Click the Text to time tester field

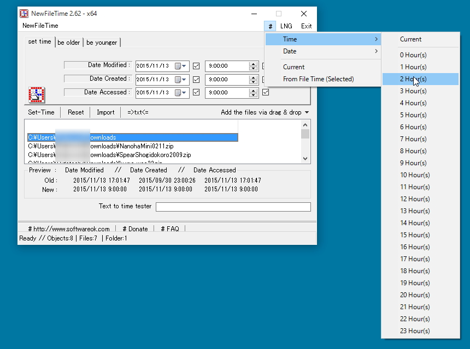click(x=233, y=207)
